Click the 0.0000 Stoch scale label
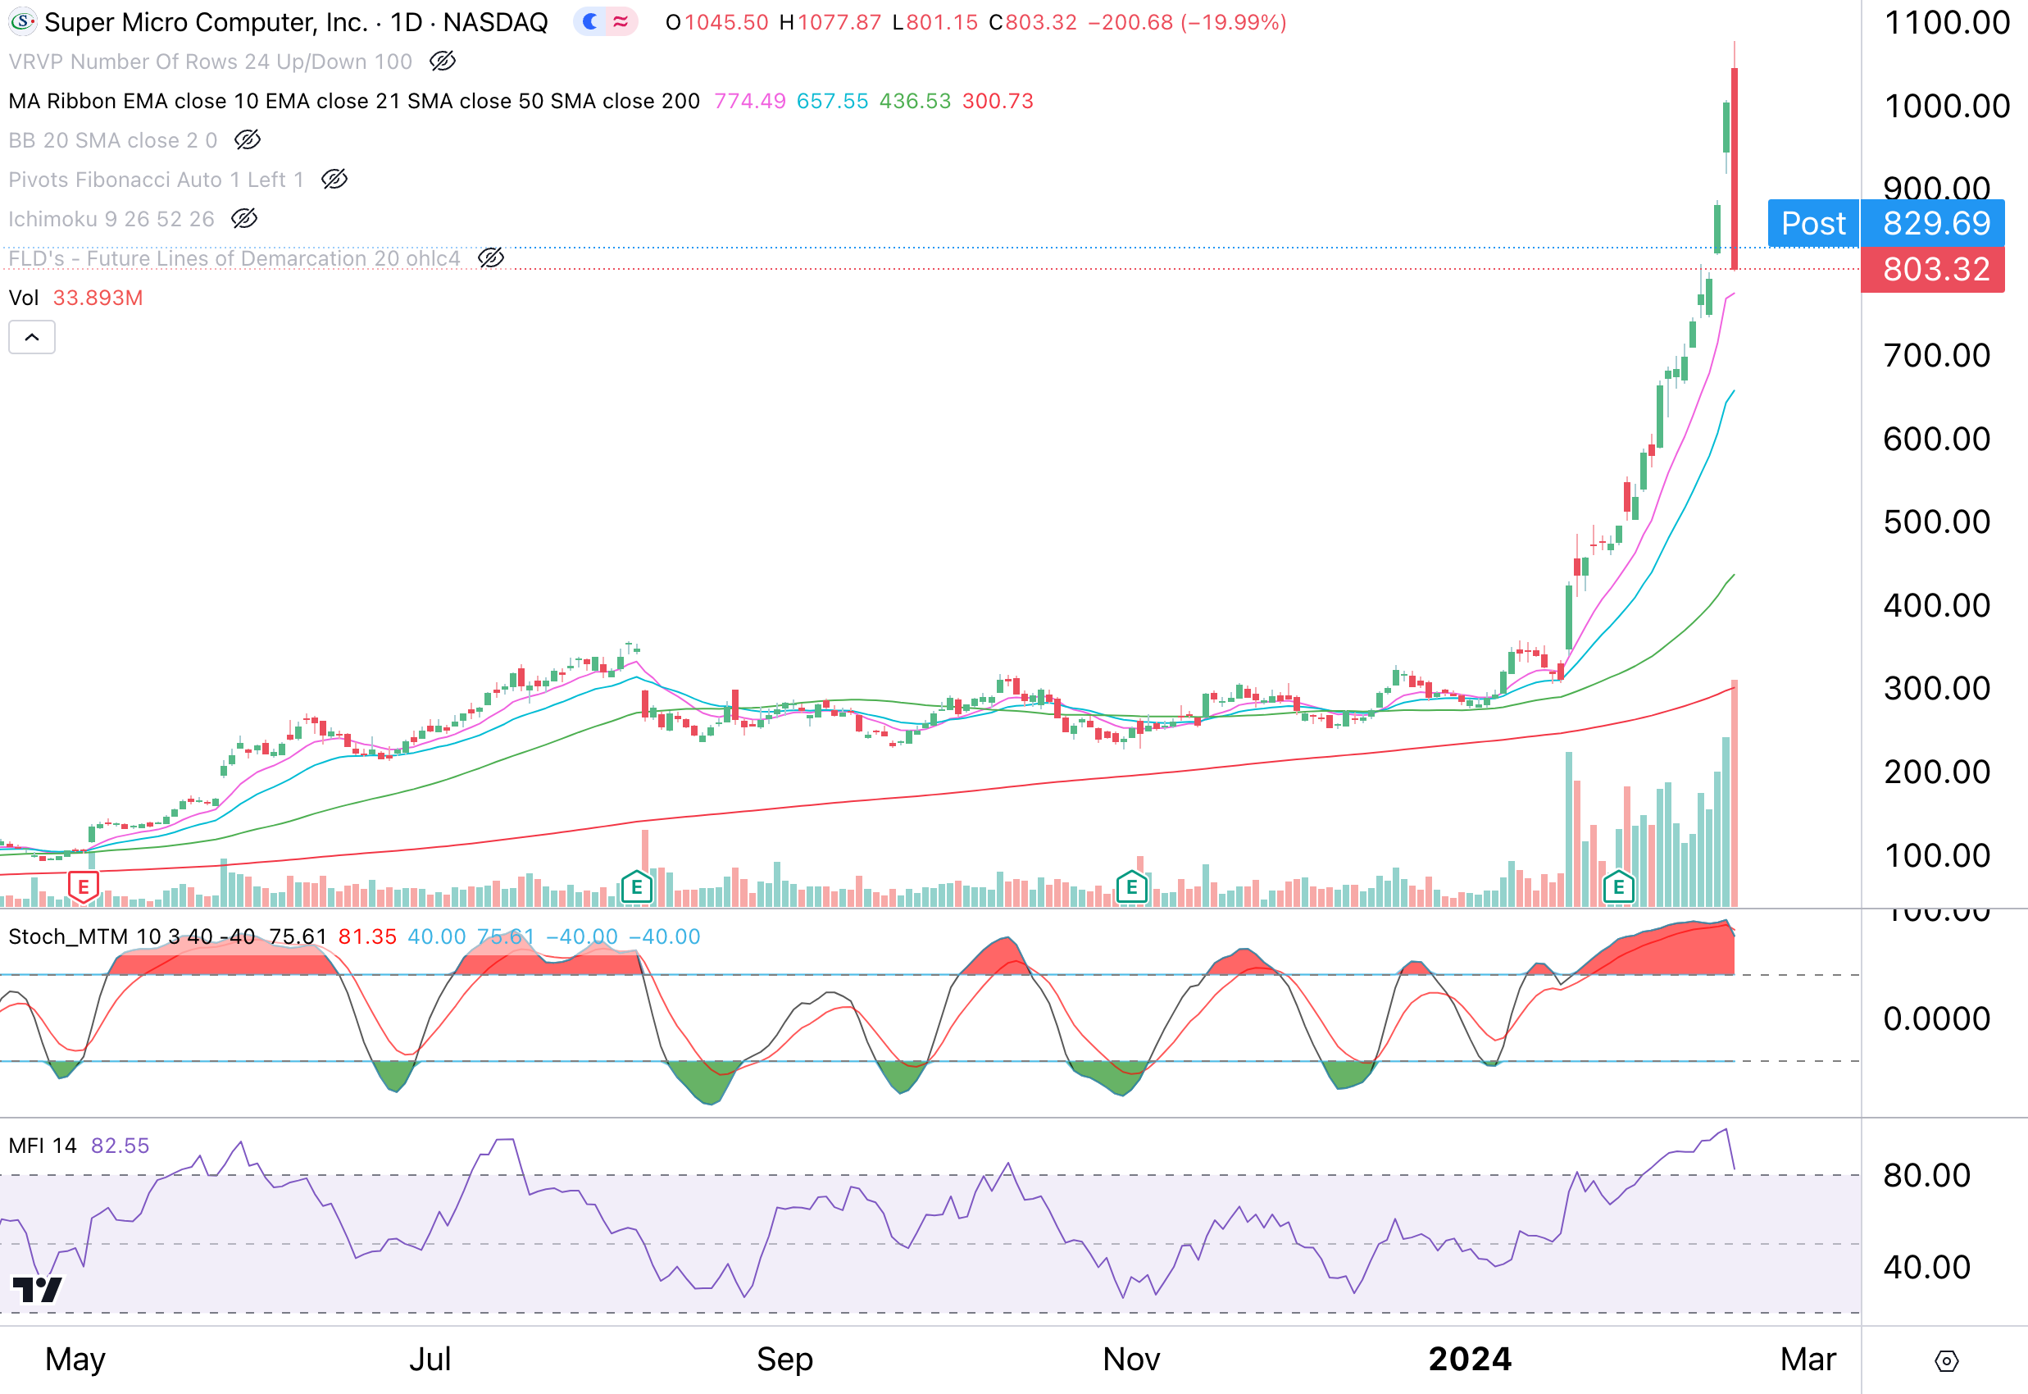The image size is (2028, 1394). [1936, 1018]
